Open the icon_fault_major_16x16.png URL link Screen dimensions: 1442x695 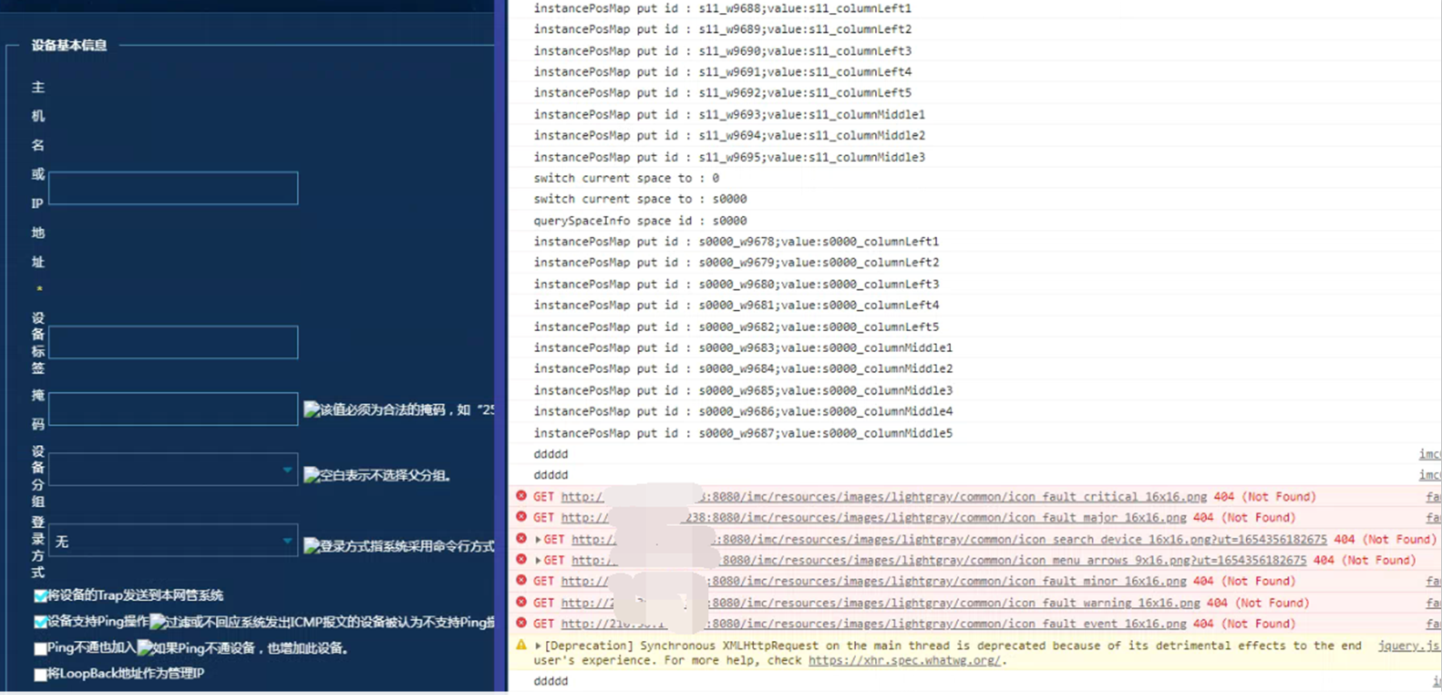coord(873,517)
